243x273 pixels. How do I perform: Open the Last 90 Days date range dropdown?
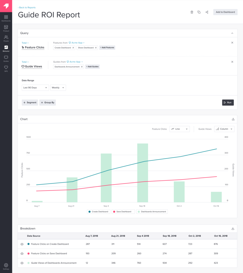click(35, 87)
